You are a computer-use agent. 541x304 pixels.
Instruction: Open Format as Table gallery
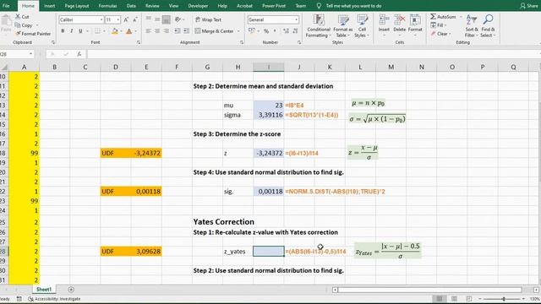[342, 26]
